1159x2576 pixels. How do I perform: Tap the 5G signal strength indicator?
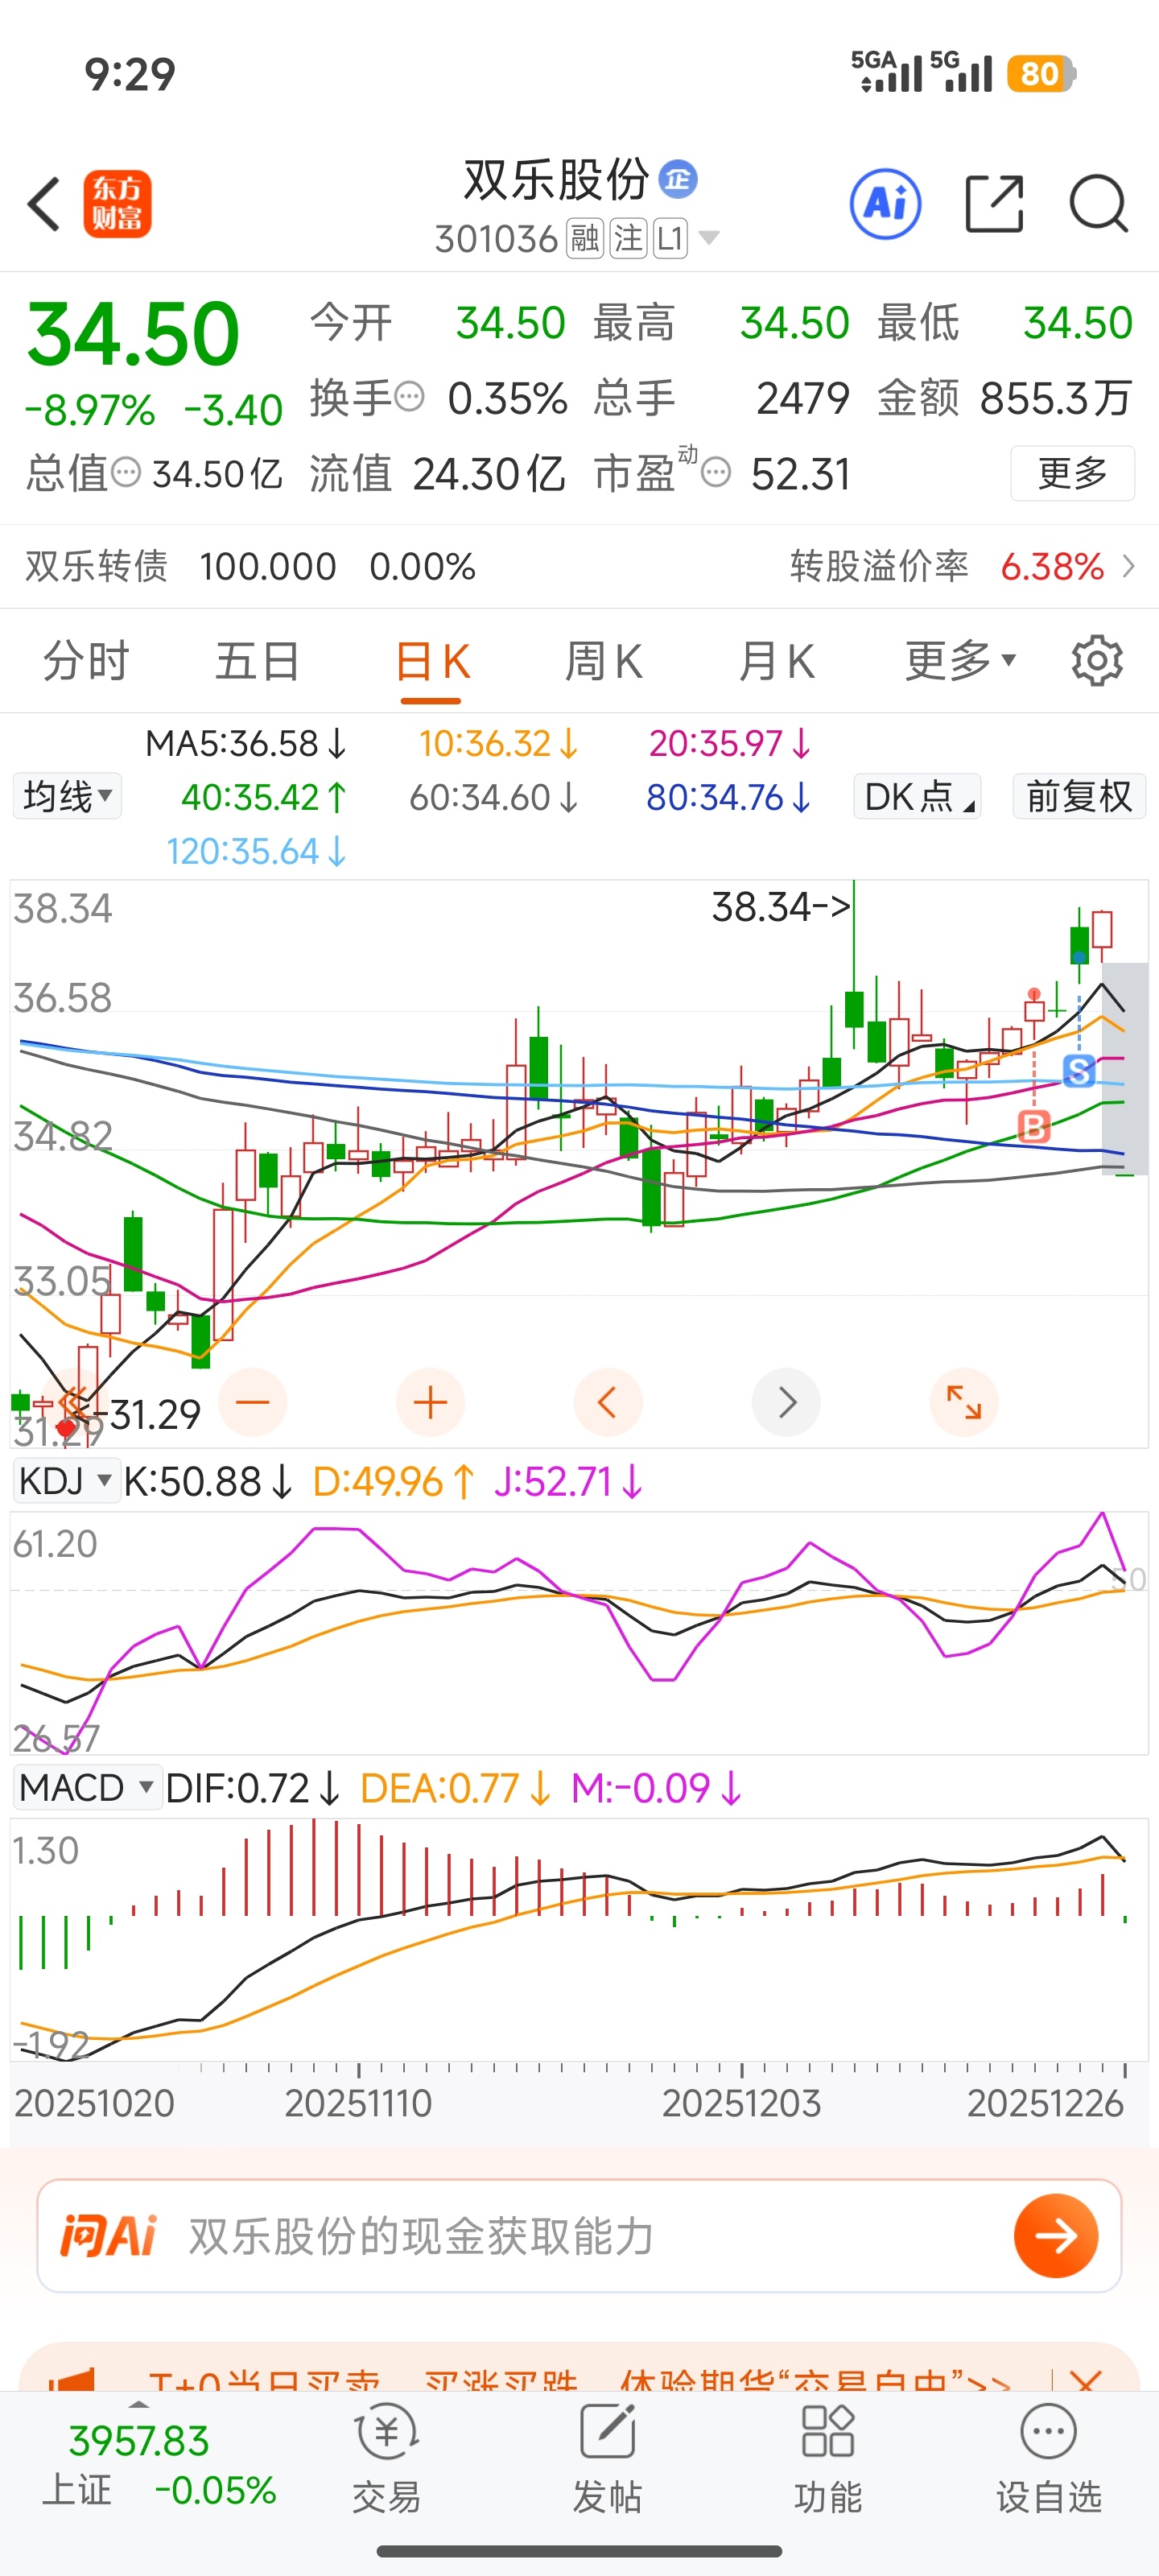(961, 72)
